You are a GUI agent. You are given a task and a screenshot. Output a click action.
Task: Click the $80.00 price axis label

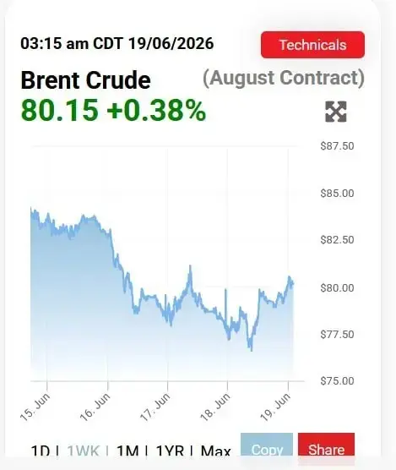tap(337, 288)
